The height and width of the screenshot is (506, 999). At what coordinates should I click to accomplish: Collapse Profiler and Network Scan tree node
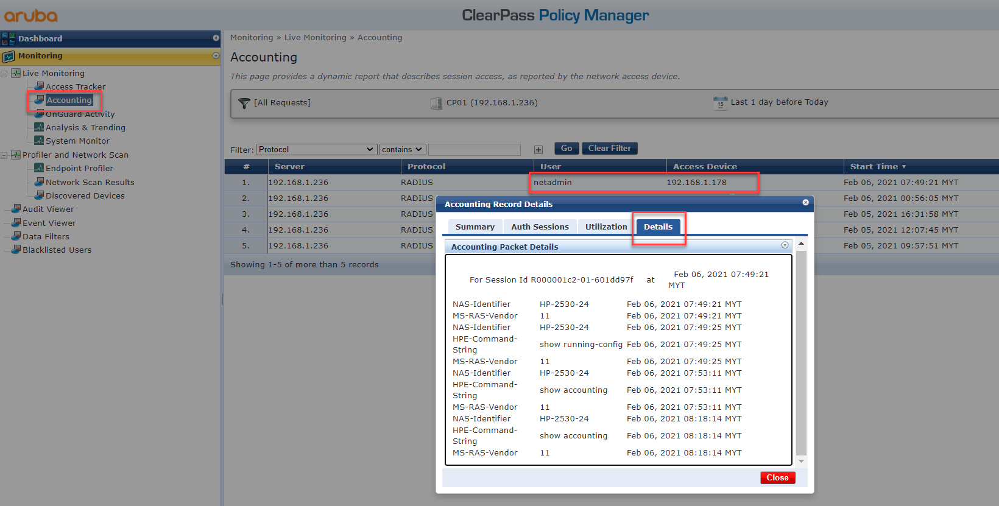click(x=4, y=155)
